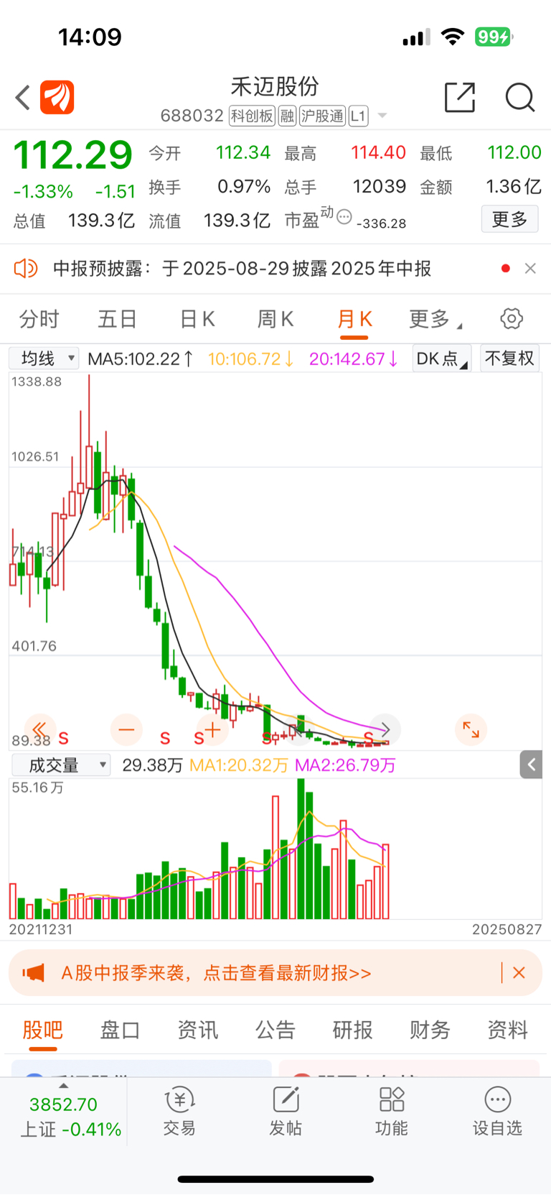Open the 均线 indicator dropdown
Image resolution: width=551 pixels, height=1195 pixels.
coord(43,358)
